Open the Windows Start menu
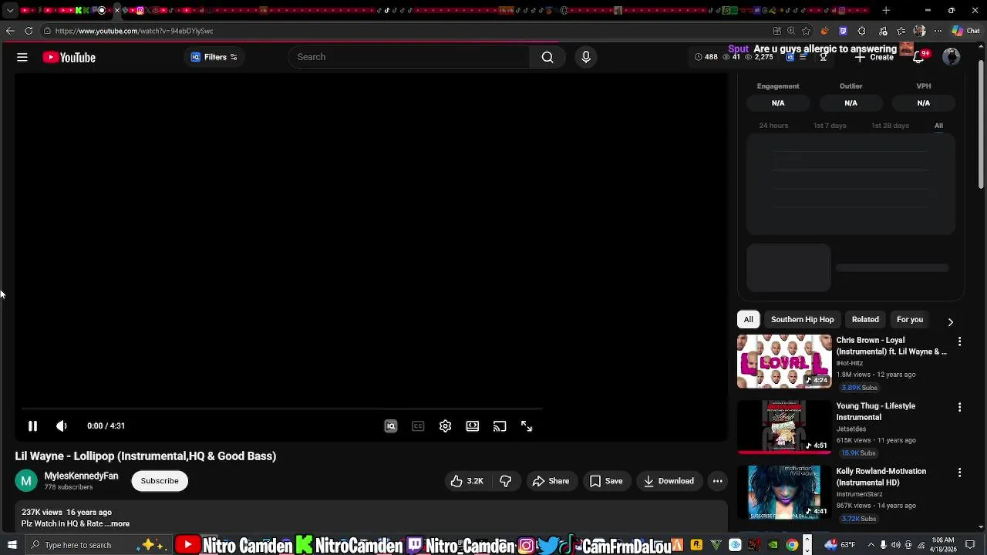987x555 pixels. [12, 545]
